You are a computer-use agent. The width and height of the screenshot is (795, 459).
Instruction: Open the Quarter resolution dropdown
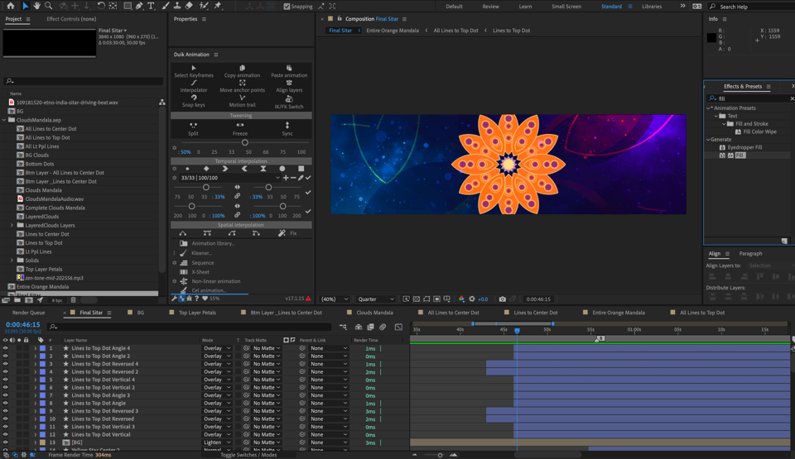375,299
